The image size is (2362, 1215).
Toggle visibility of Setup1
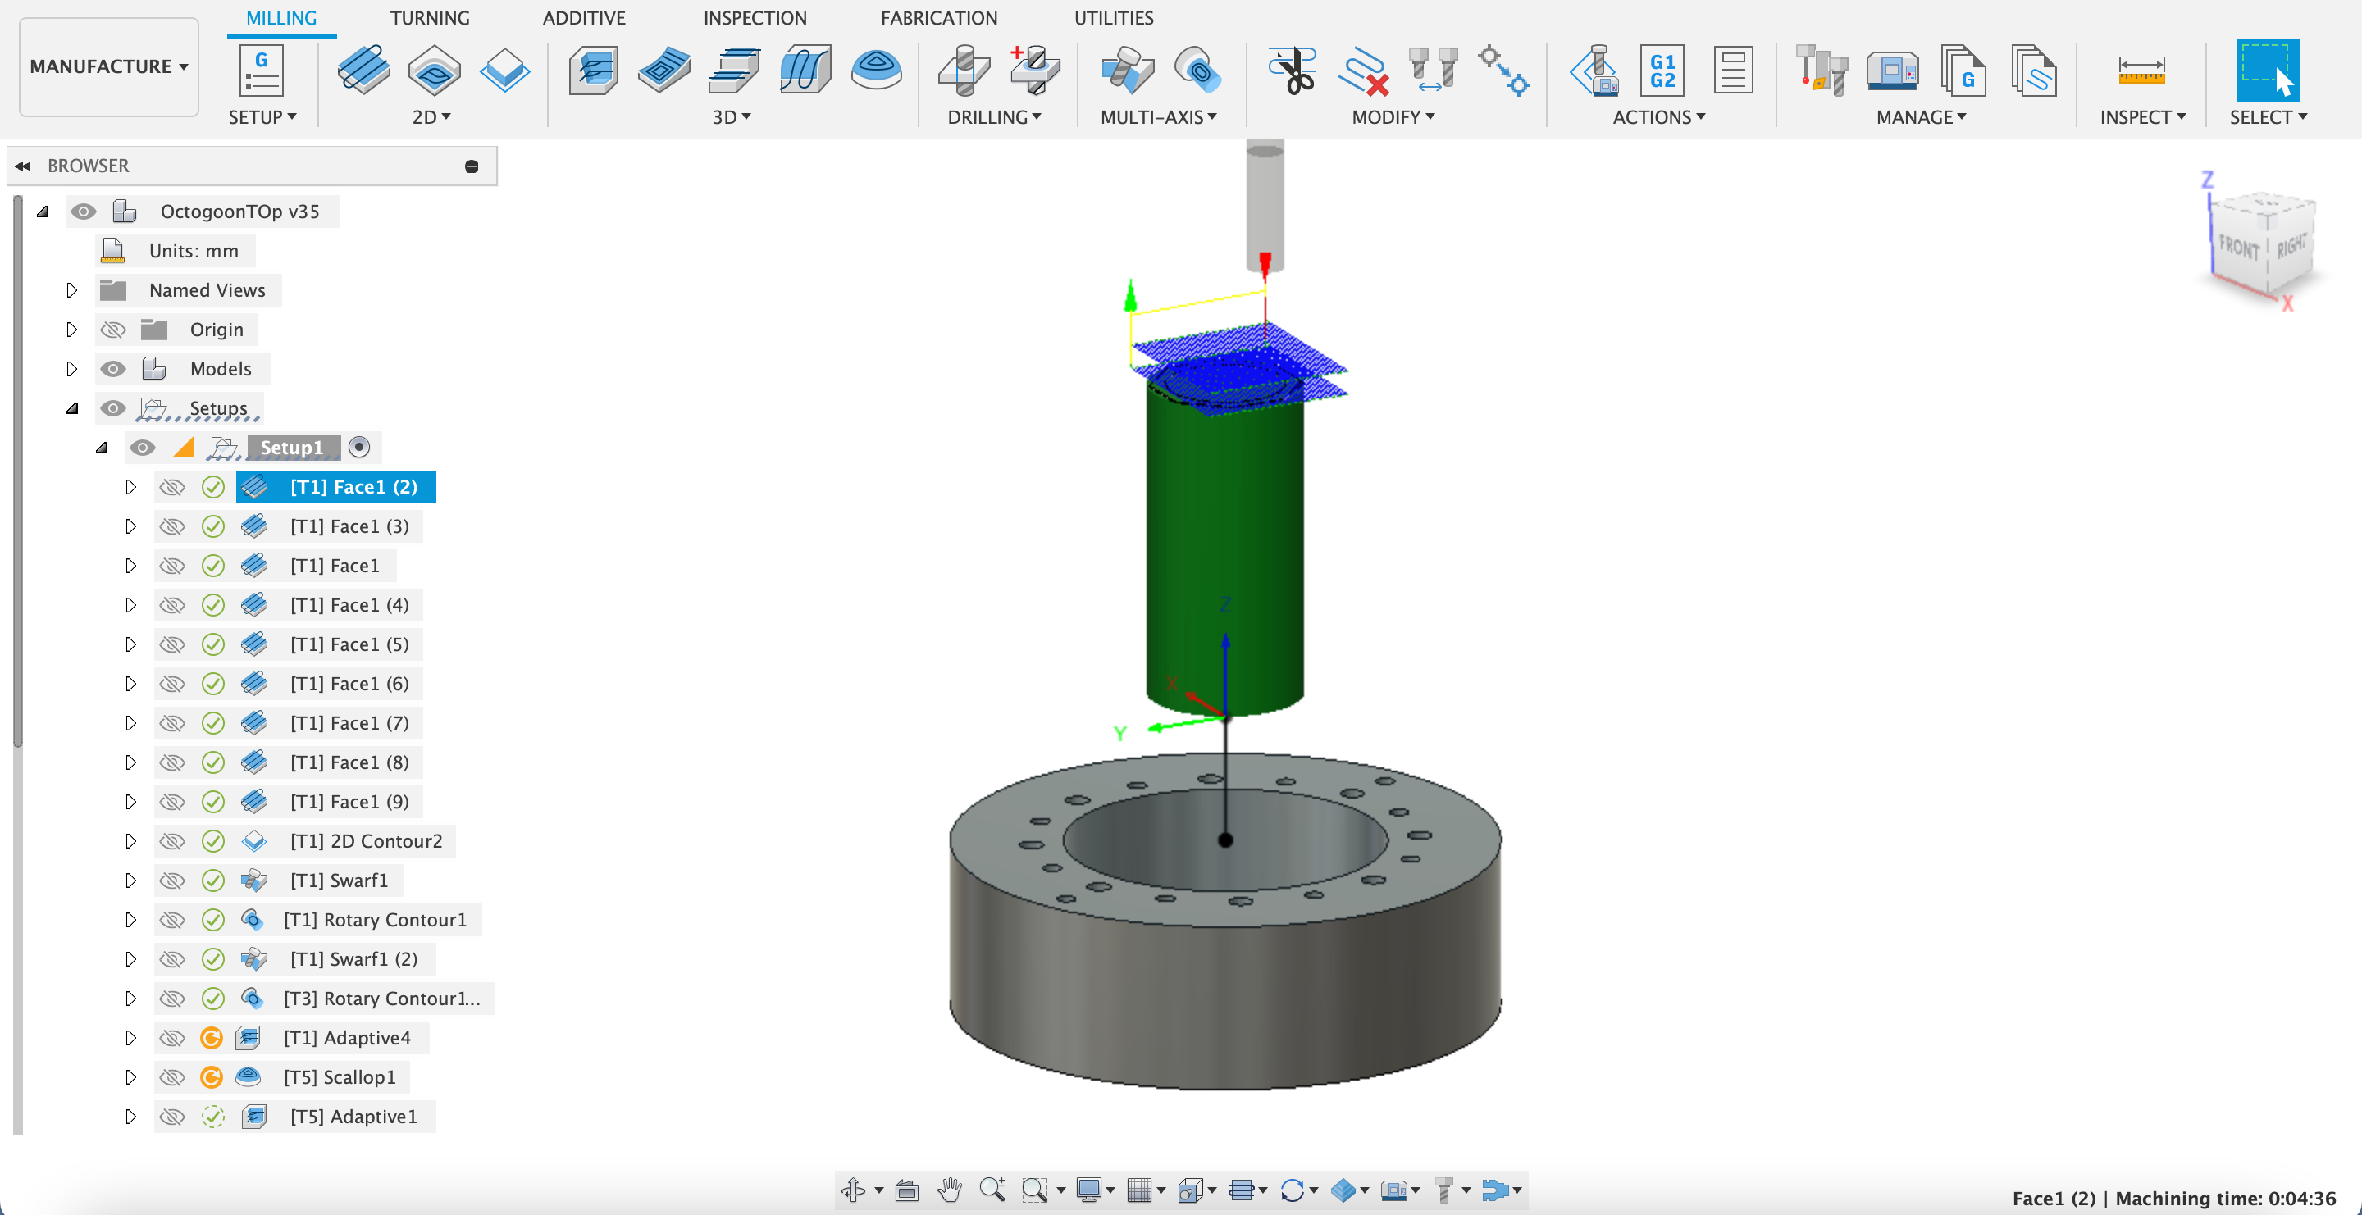point(143,448)
